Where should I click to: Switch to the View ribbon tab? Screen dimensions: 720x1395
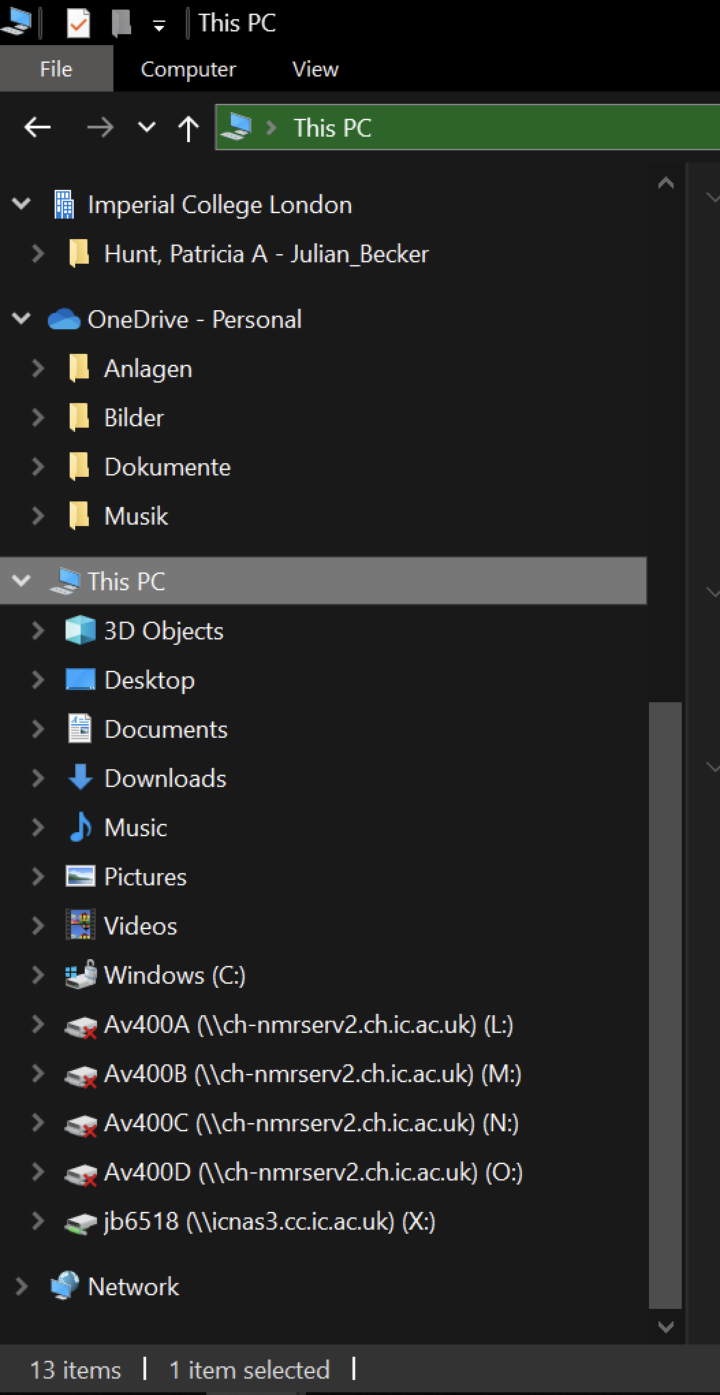click(315, 69)
